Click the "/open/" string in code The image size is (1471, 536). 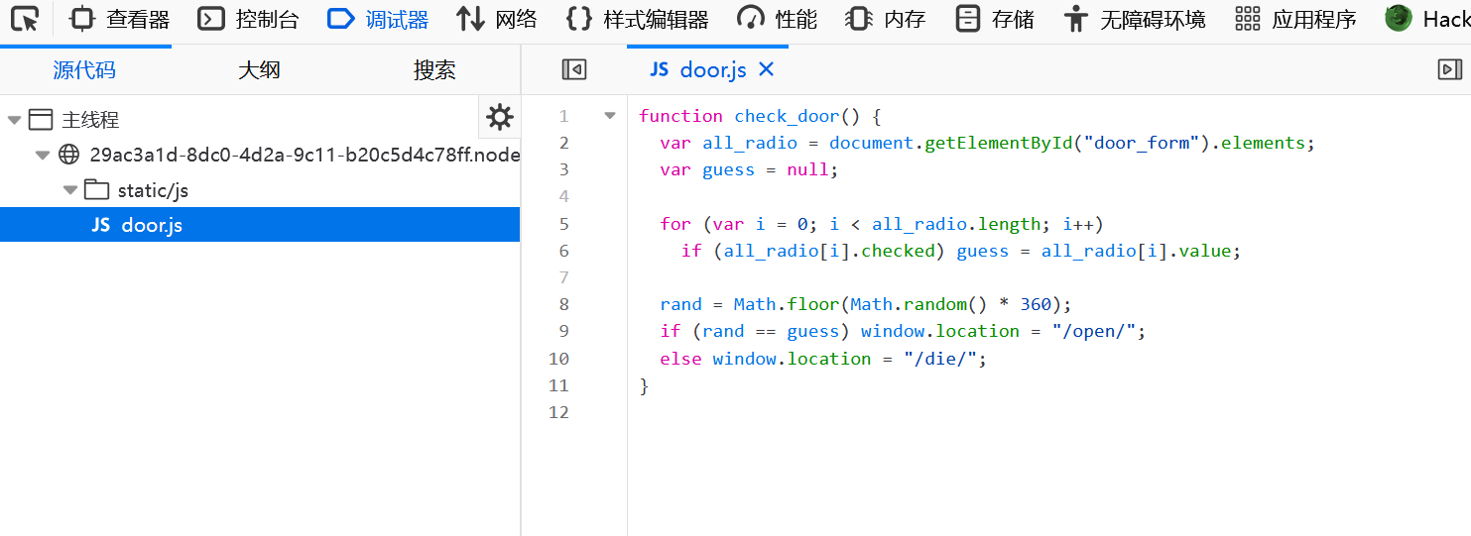click(1094, 331)
